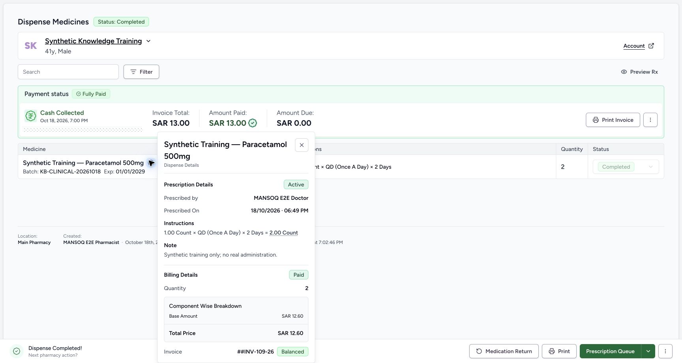The height and width of the screenshot is (363, 682).
Task: Open footer more options kebab menu
Action: [665, 351]
